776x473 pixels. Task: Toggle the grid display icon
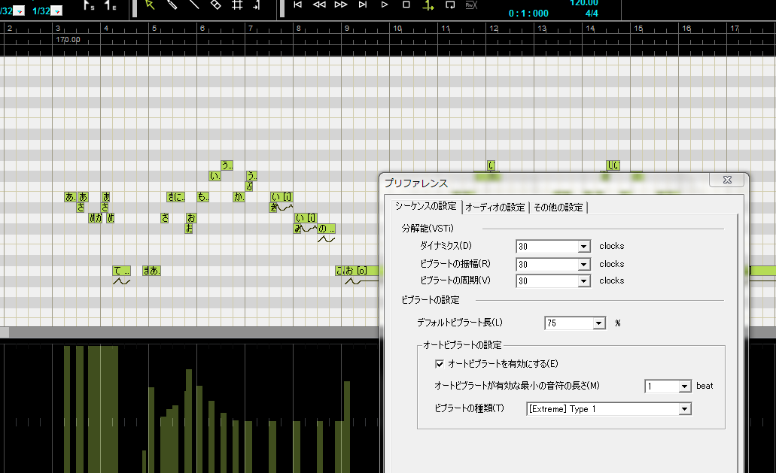[x=238, y=5]
